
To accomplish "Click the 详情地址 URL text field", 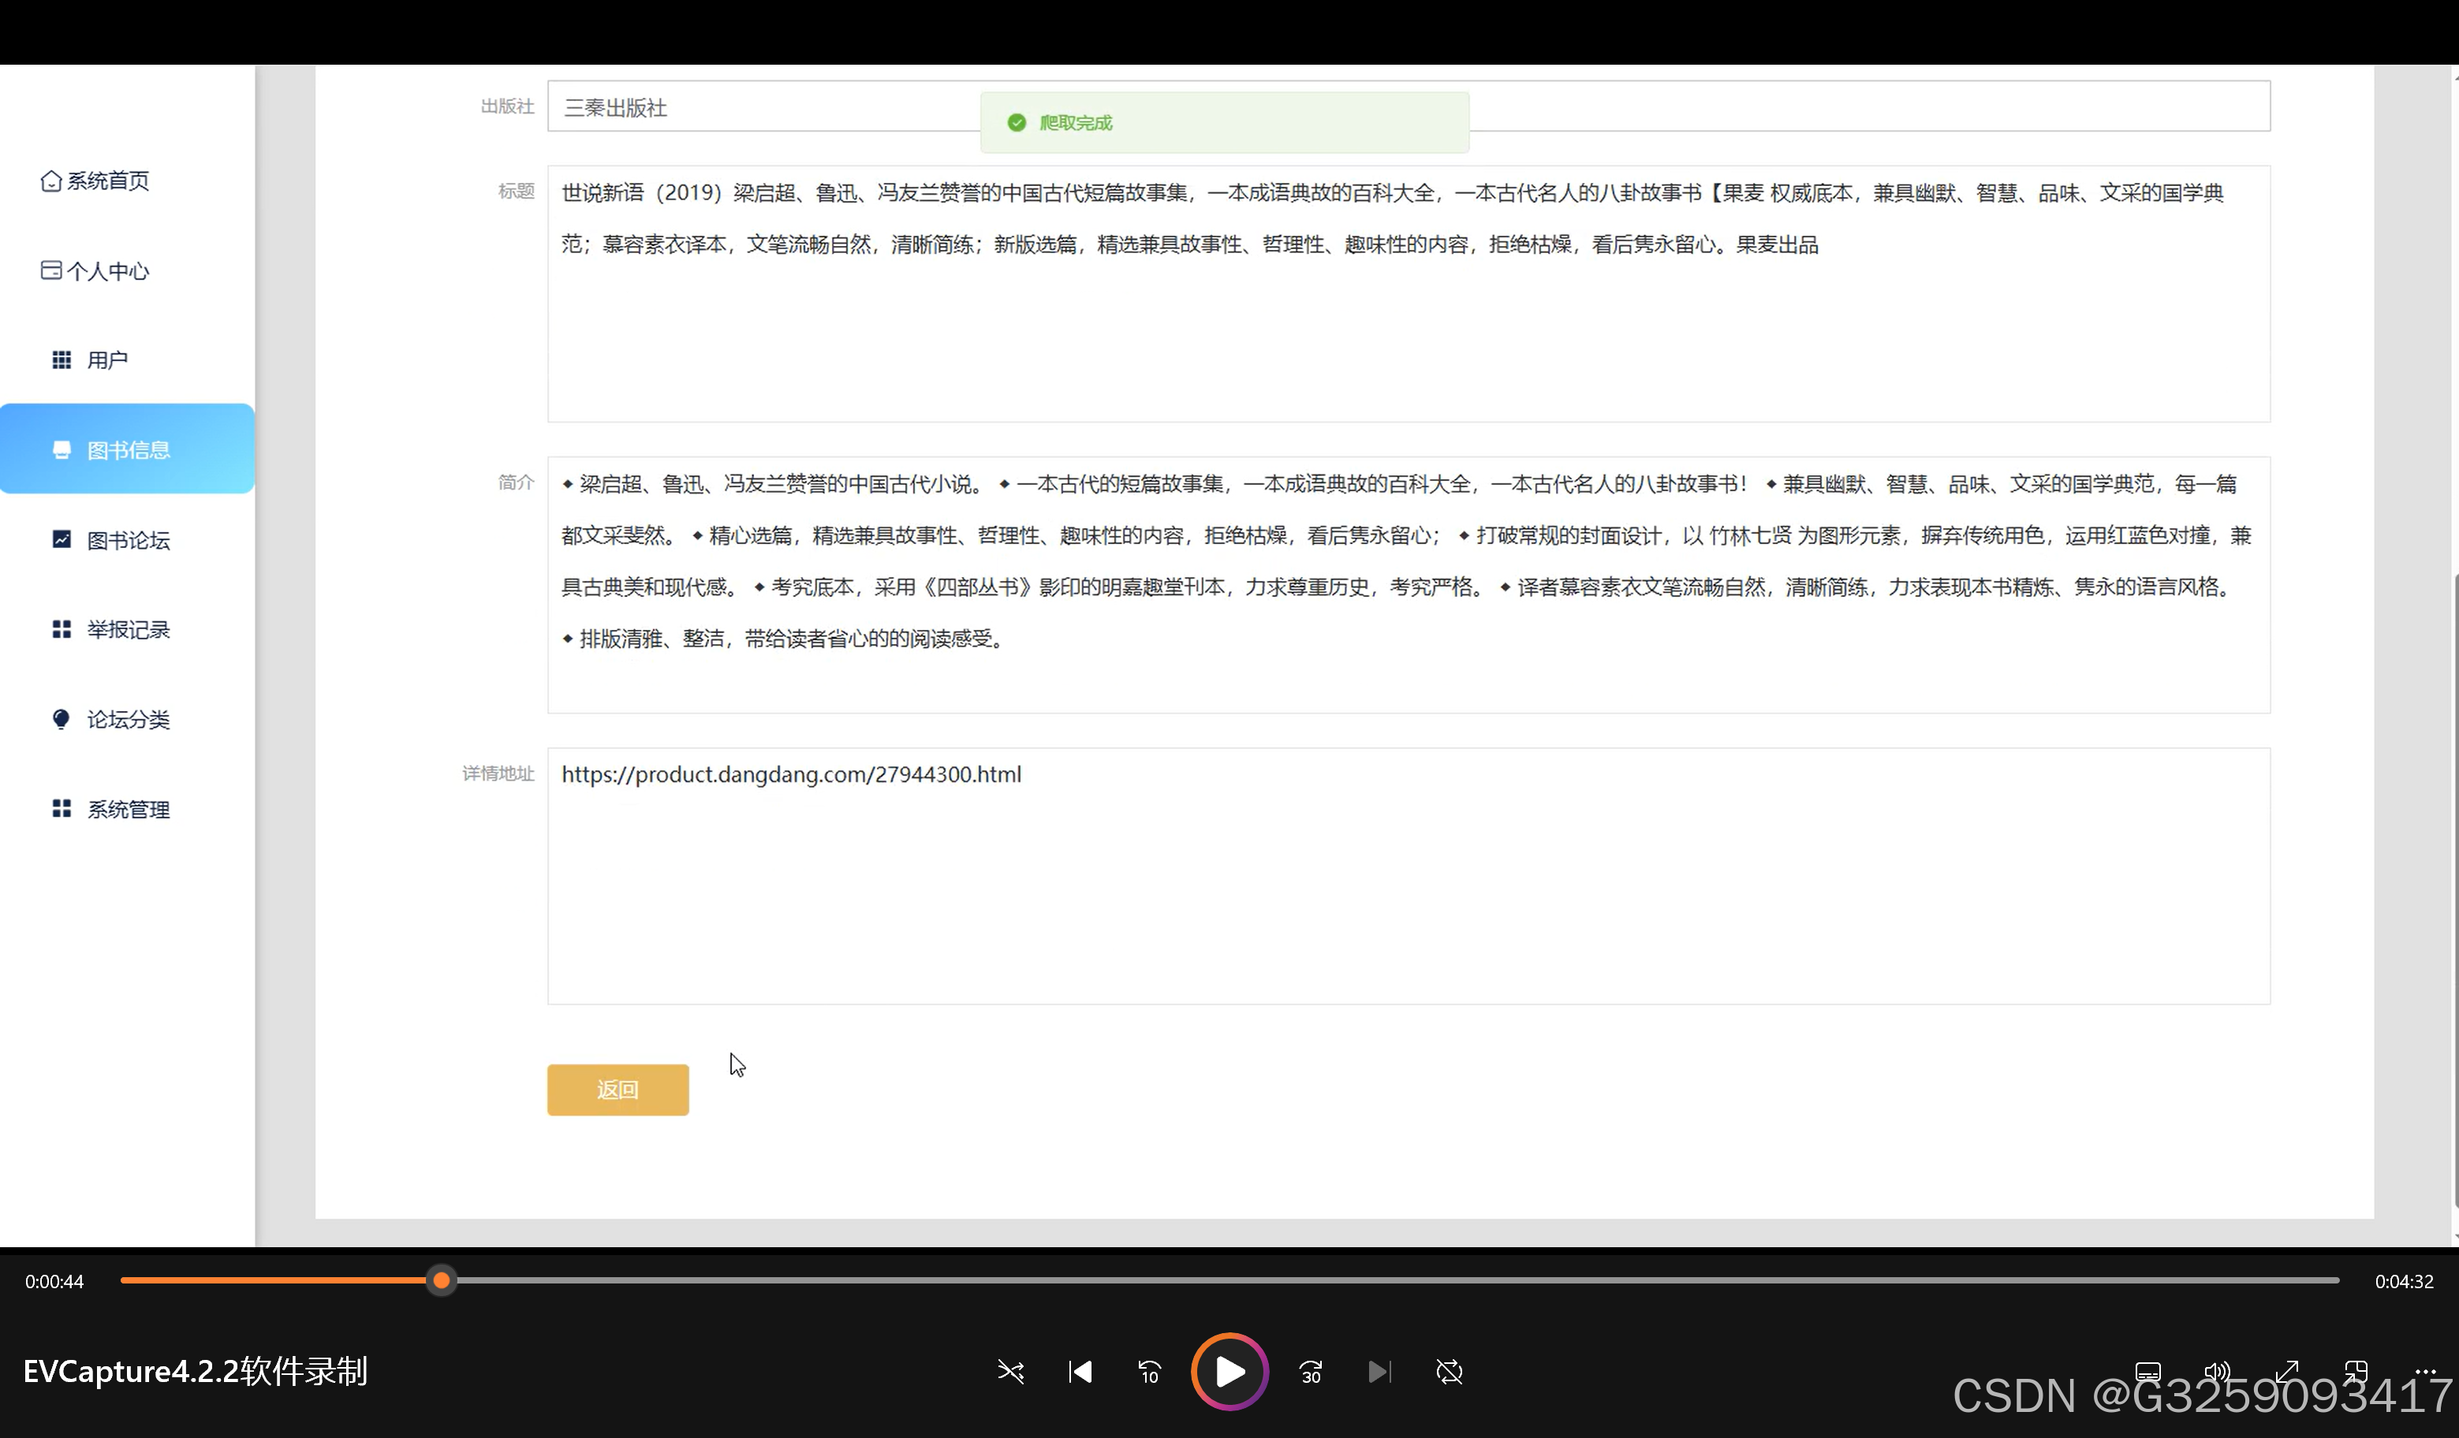I will (1408, 875).
